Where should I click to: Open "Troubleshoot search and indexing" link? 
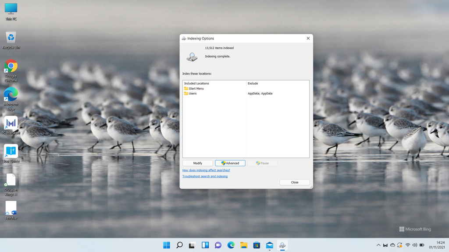tap(205, 176)
